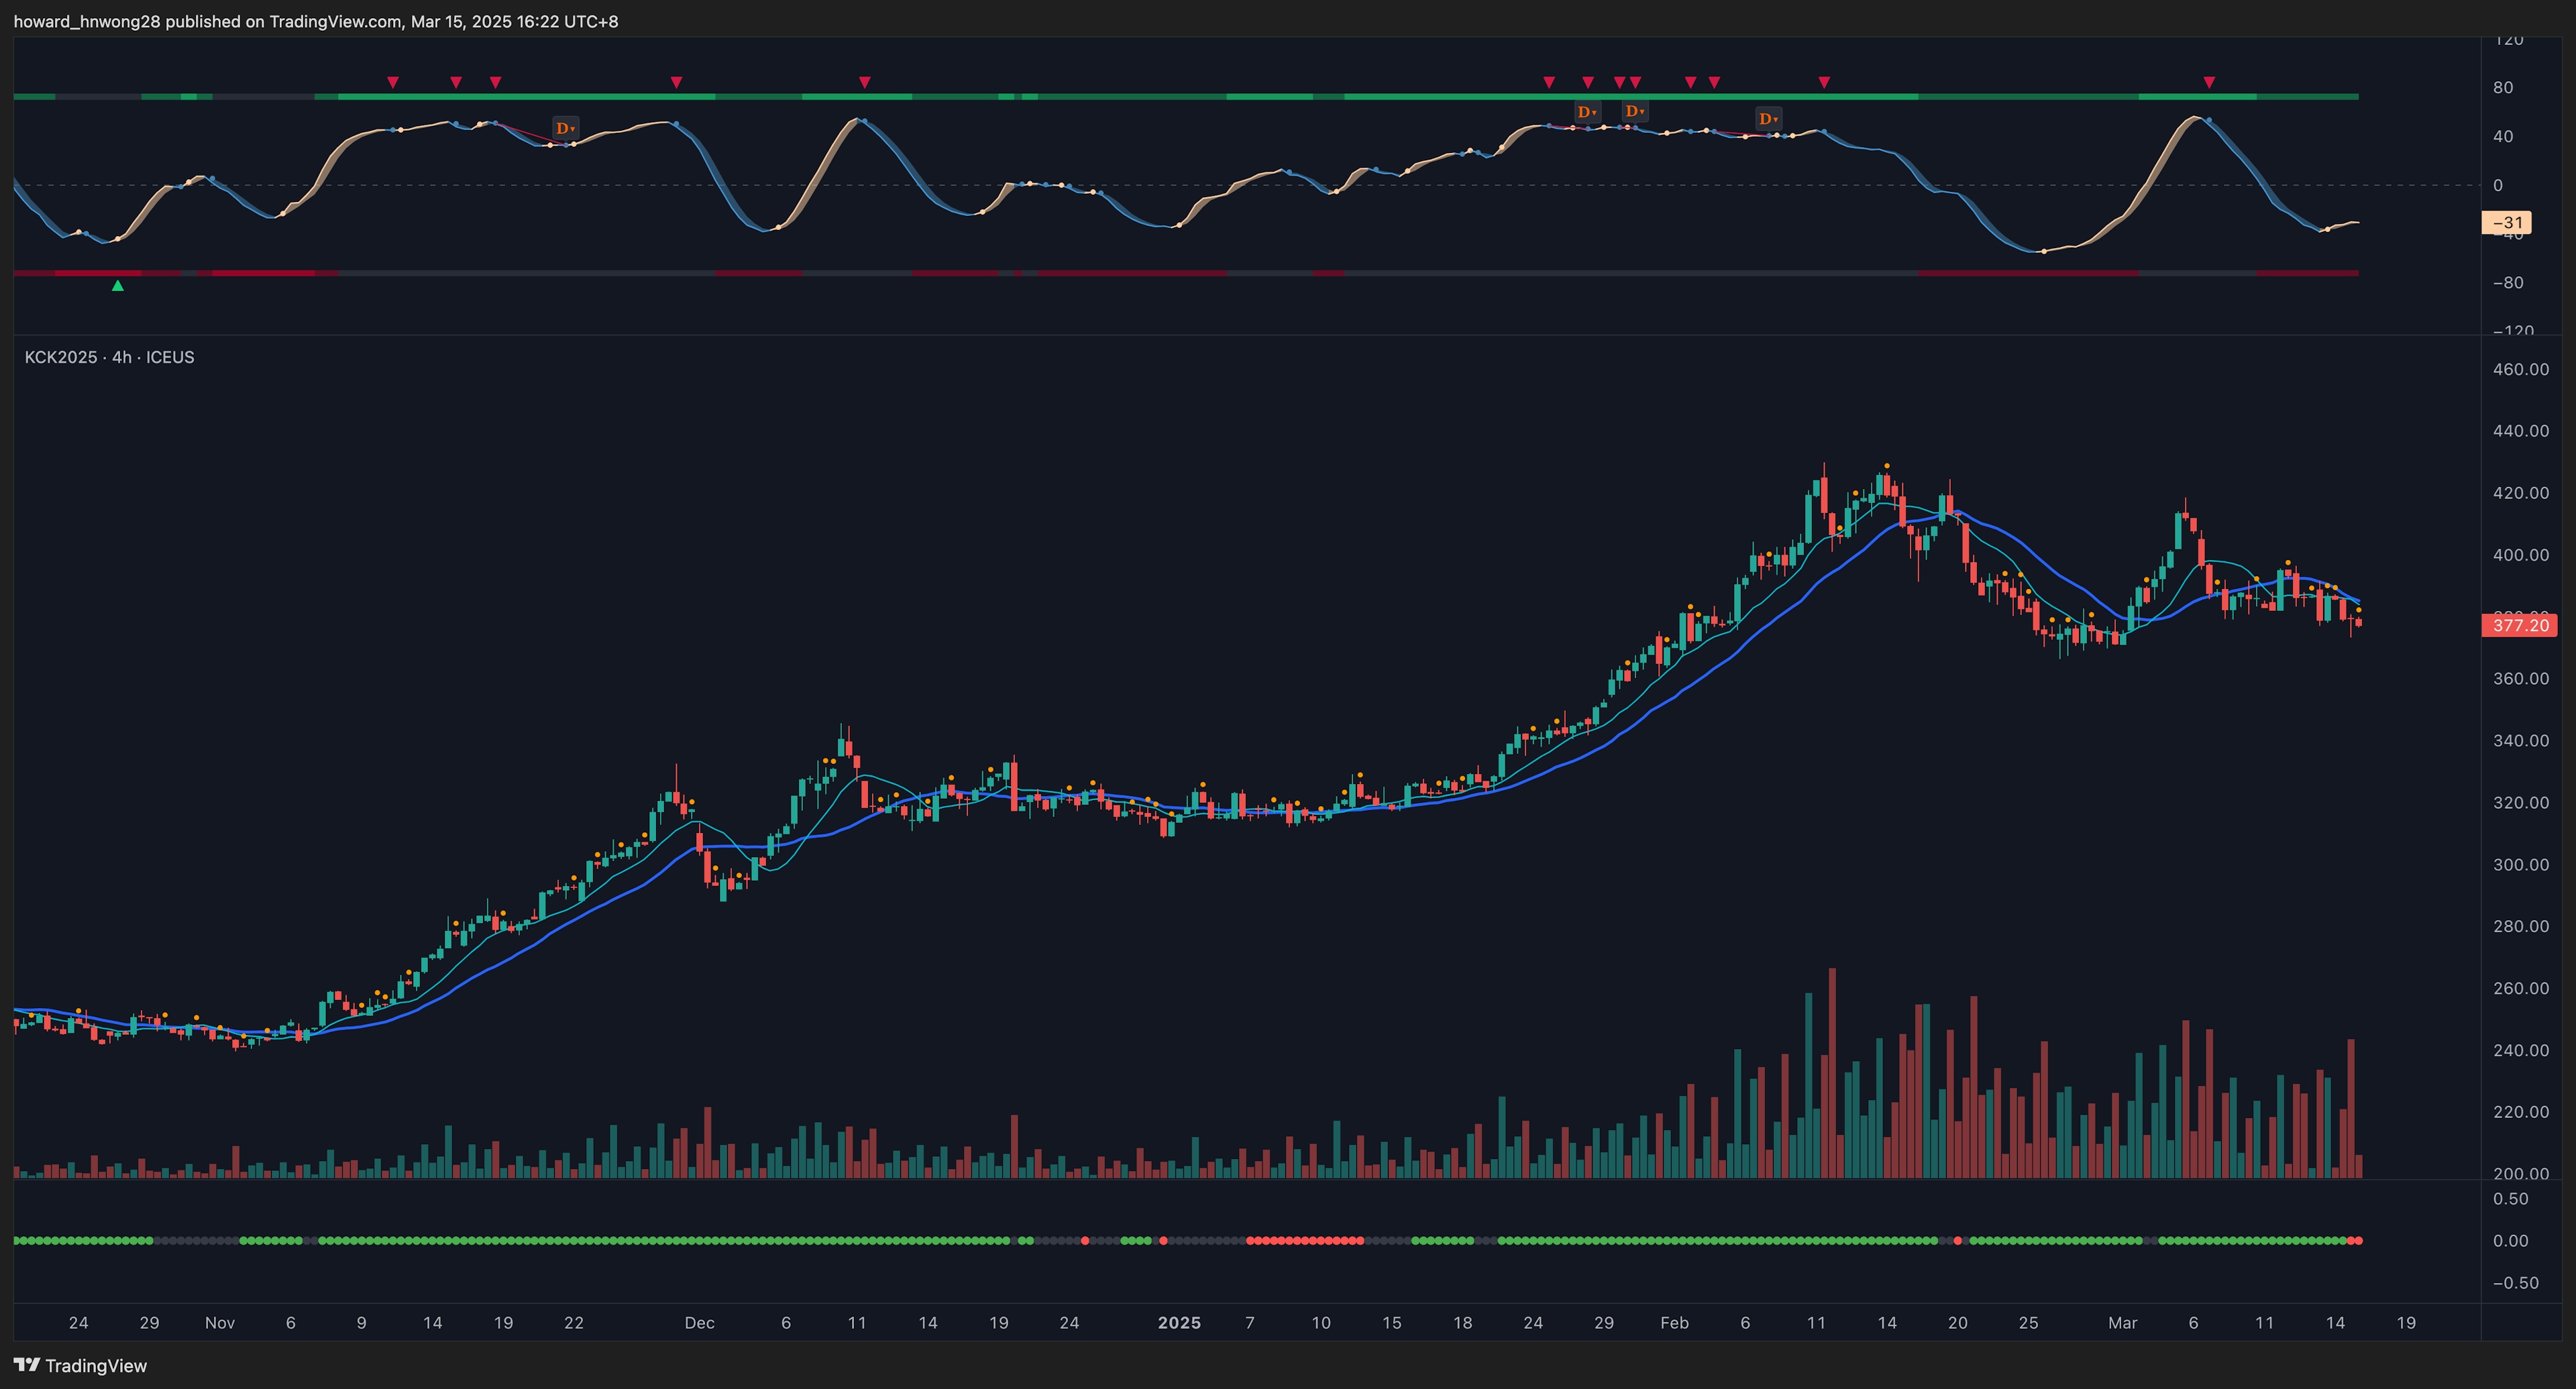
Task: Click the Mar label on time axis
Action: pyautogui.click(x=2122, y=1322)
